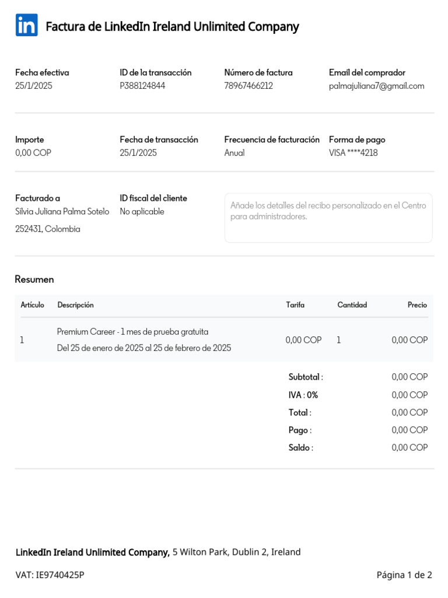Click the effective date 25/1/2025
Image resolution: width=448 pixels, height=598 pixels.
[33, 86]
